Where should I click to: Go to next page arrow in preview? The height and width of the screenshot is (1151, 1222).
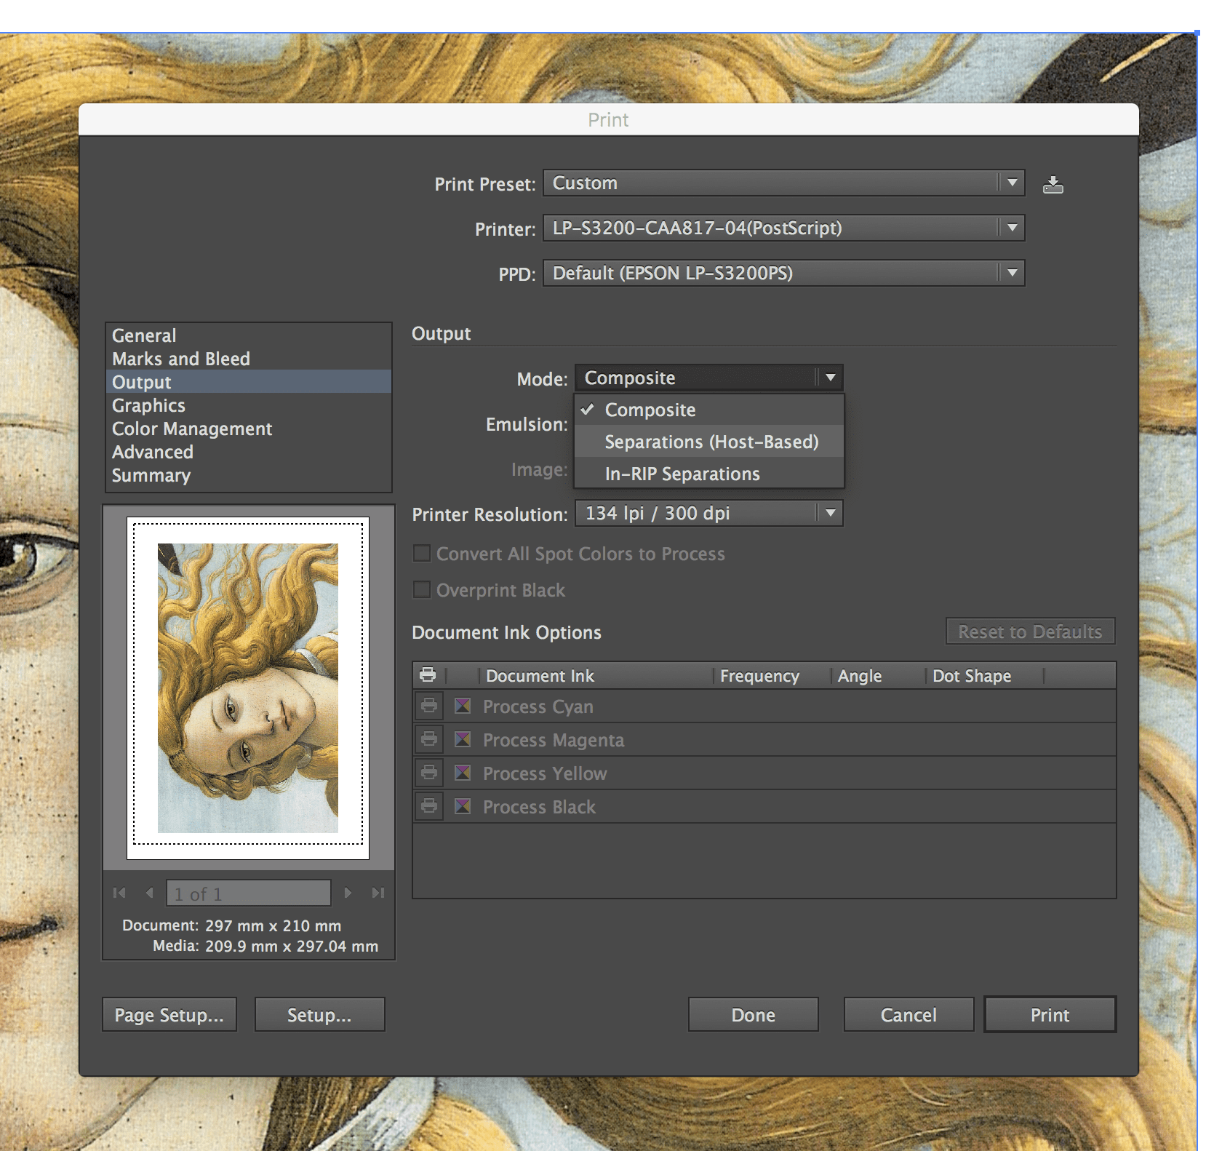point(348,893)
